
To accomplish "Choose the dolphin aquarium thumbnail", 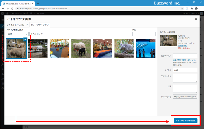I will [x=145, y=48].
